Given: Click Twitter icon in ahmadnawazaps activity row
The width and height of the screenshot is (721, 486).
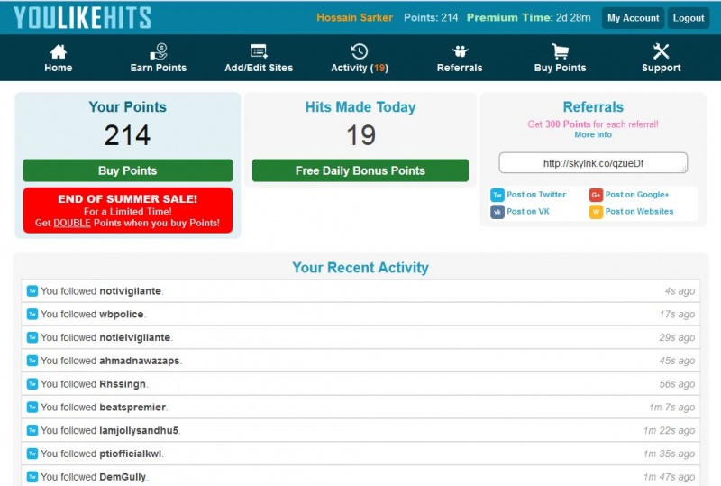Looking at the screenshot, I should pyautogui.click(x=32, y=361).
